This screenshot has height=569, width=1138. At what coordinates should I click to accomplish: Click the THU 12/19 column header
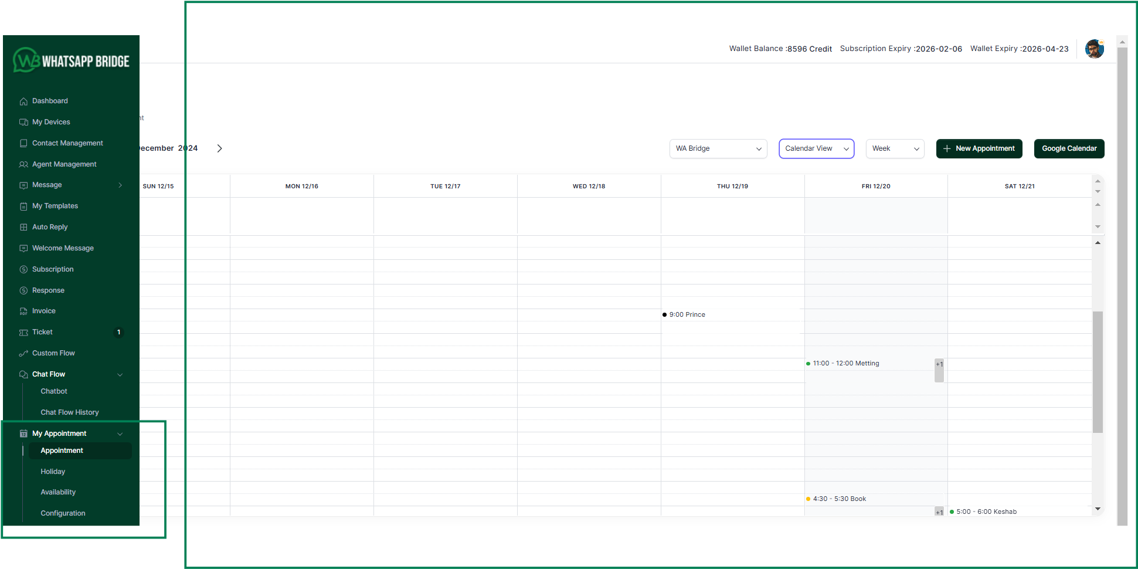point(732,186)
